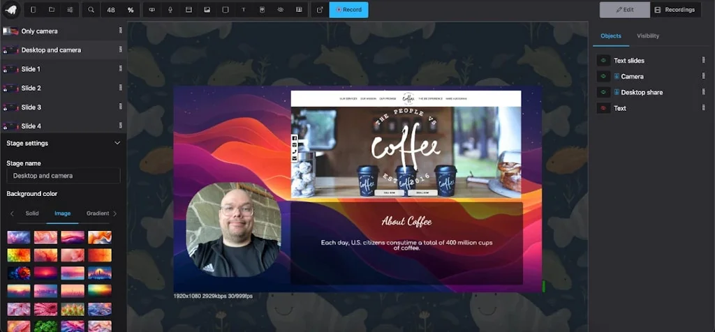Switch to the Visibility tab
This screenshot has height=332, width=715.
(x=647, y=36)
